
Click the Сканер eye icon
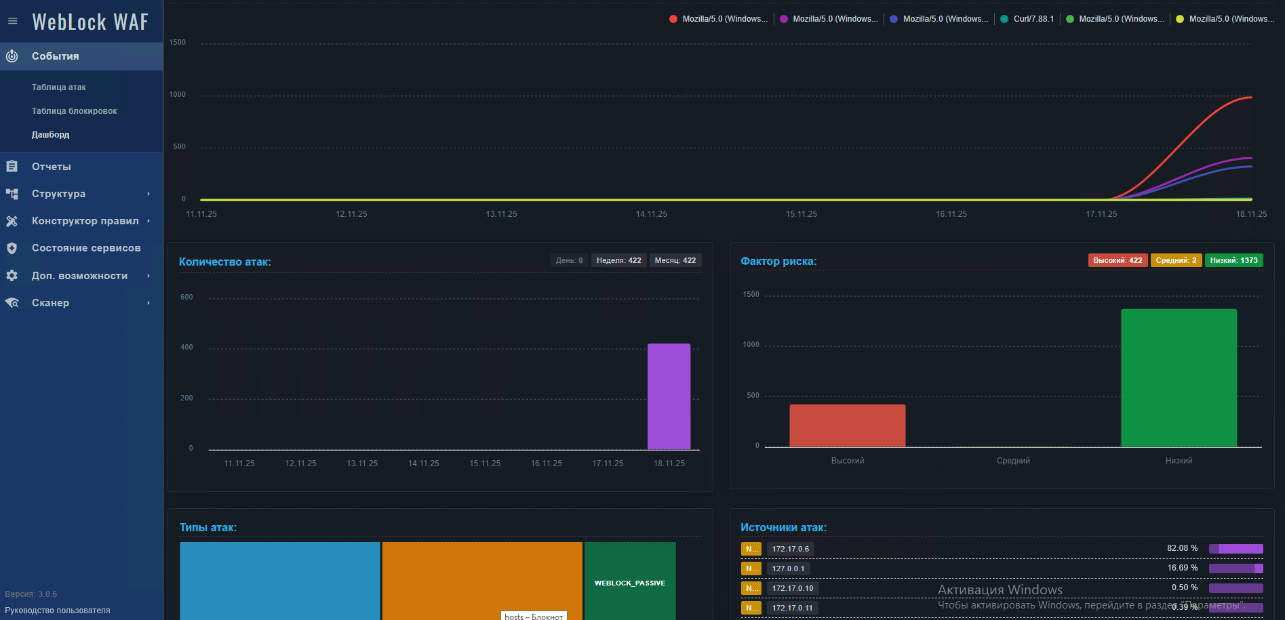(x=12, y=303)
